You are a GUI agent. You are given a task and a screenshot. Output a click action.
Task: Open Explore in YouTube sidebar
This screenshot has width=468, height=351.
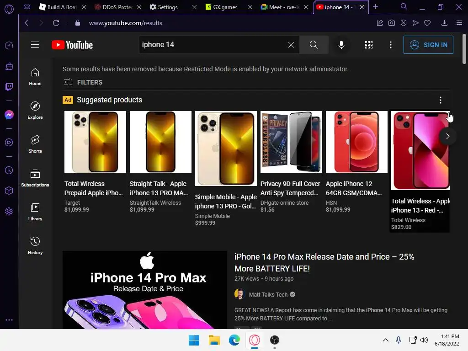pyautogui.click(x=35, y=111)
